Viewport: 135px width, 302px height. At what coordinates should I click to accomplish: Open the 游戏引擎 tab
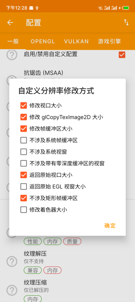[x=110, y=41]
